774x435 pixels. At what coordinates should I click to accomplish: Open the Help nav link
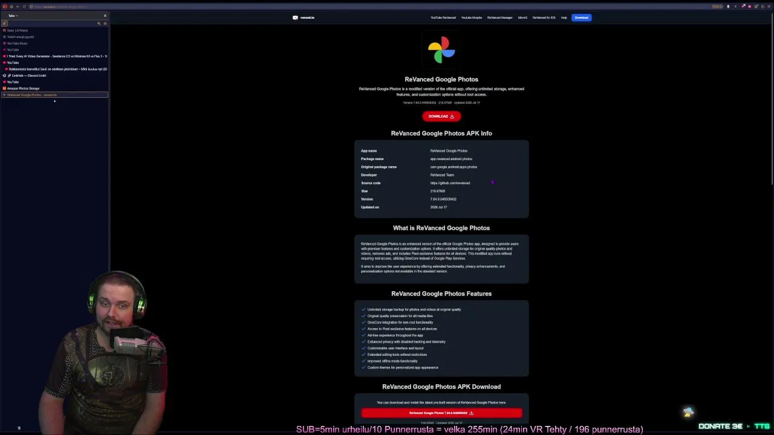pos(564,18)
